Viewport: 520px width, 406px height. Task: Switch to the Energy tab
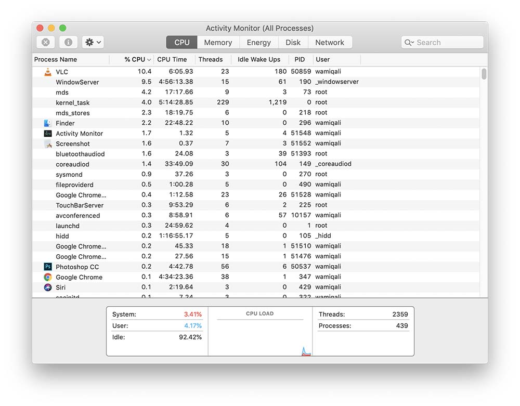(x=258, y=43)
